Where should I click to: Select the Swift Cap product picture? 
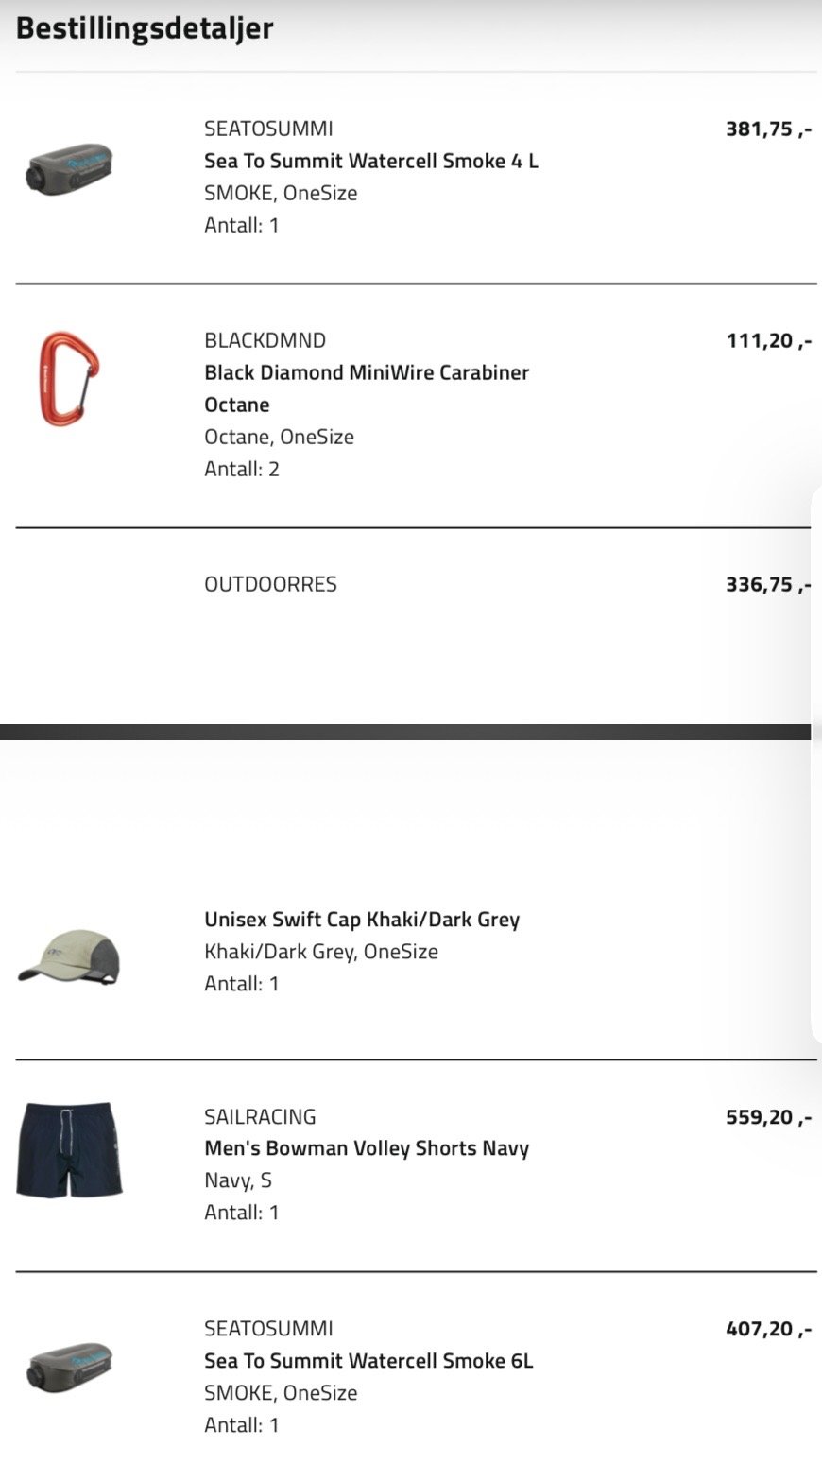69,956
